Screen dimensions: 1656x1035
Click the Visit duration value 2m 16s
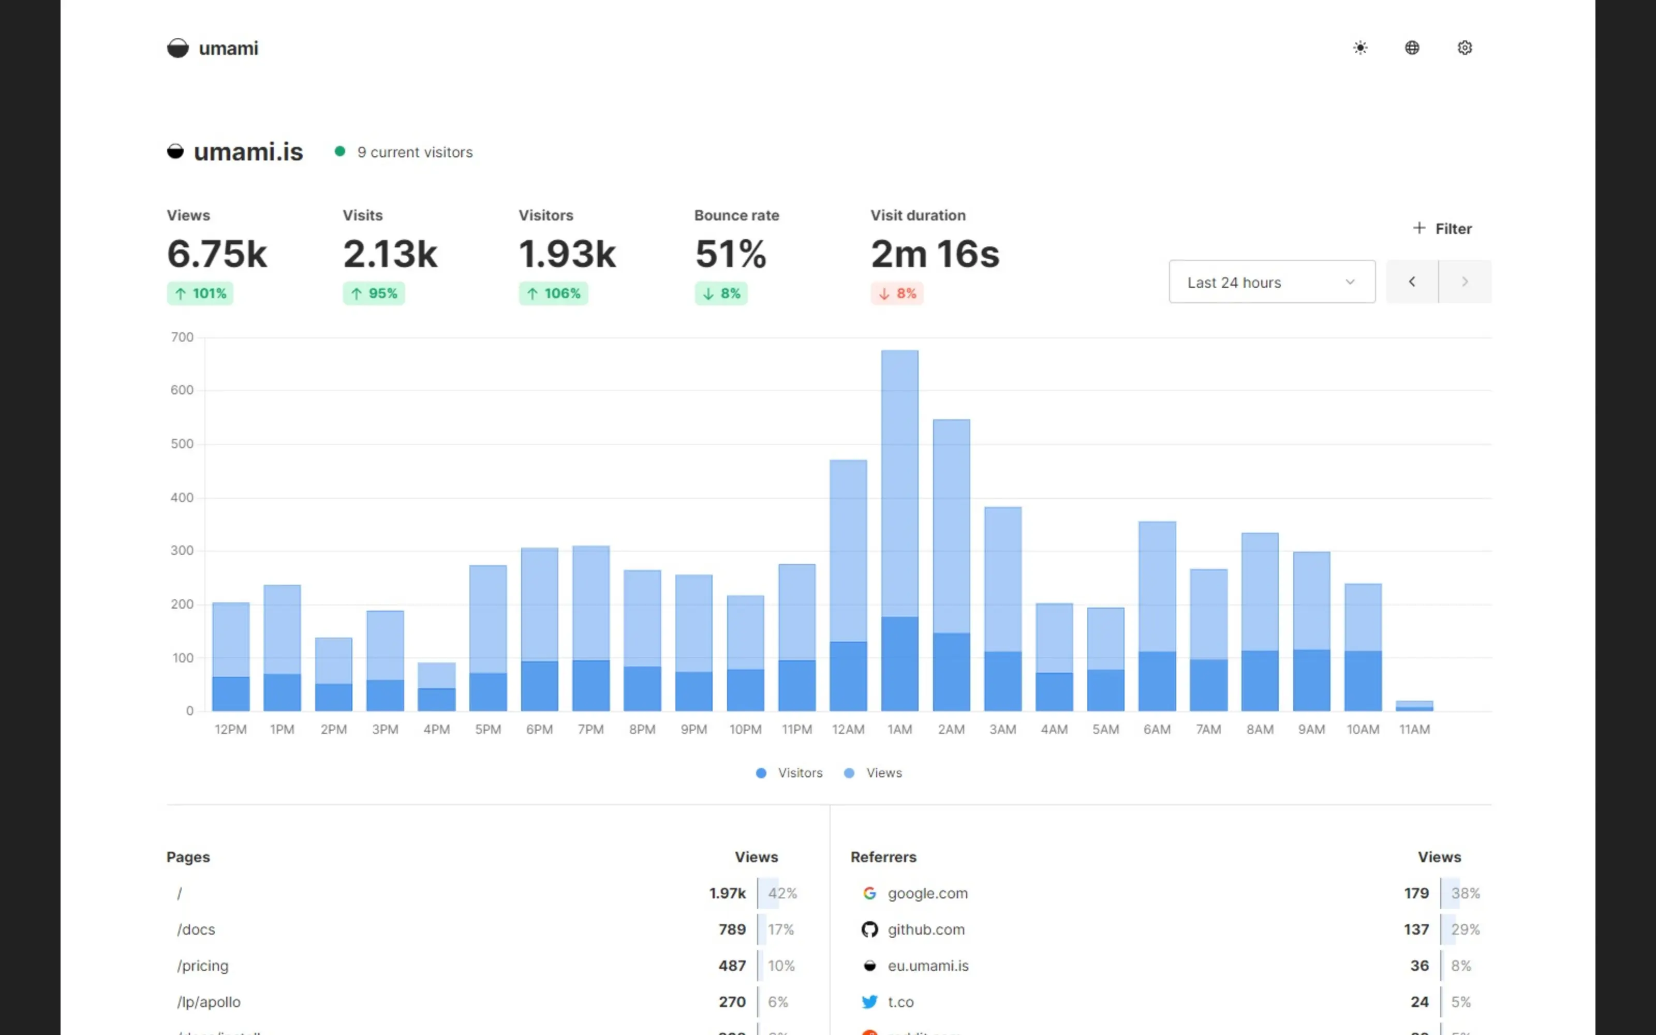tap(935, 254)
